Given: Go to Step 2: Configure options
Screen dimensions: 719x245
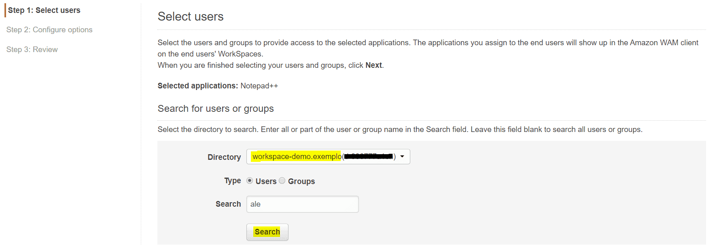Looking at the screenshot, I should coord(49,30).
